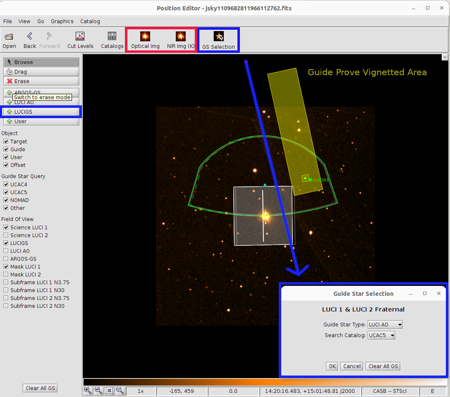The width and height of the screenshot is (450, 397).
Task: Click Clear All GS below the sidebar
Action: pyautogui.click(x=40, y=388)
